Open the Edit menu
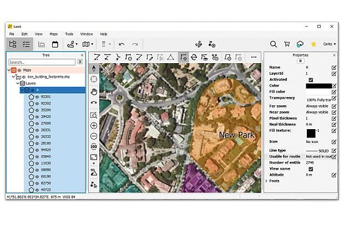The height and width of the screenshot is (225, 344). tap(24, 34)
